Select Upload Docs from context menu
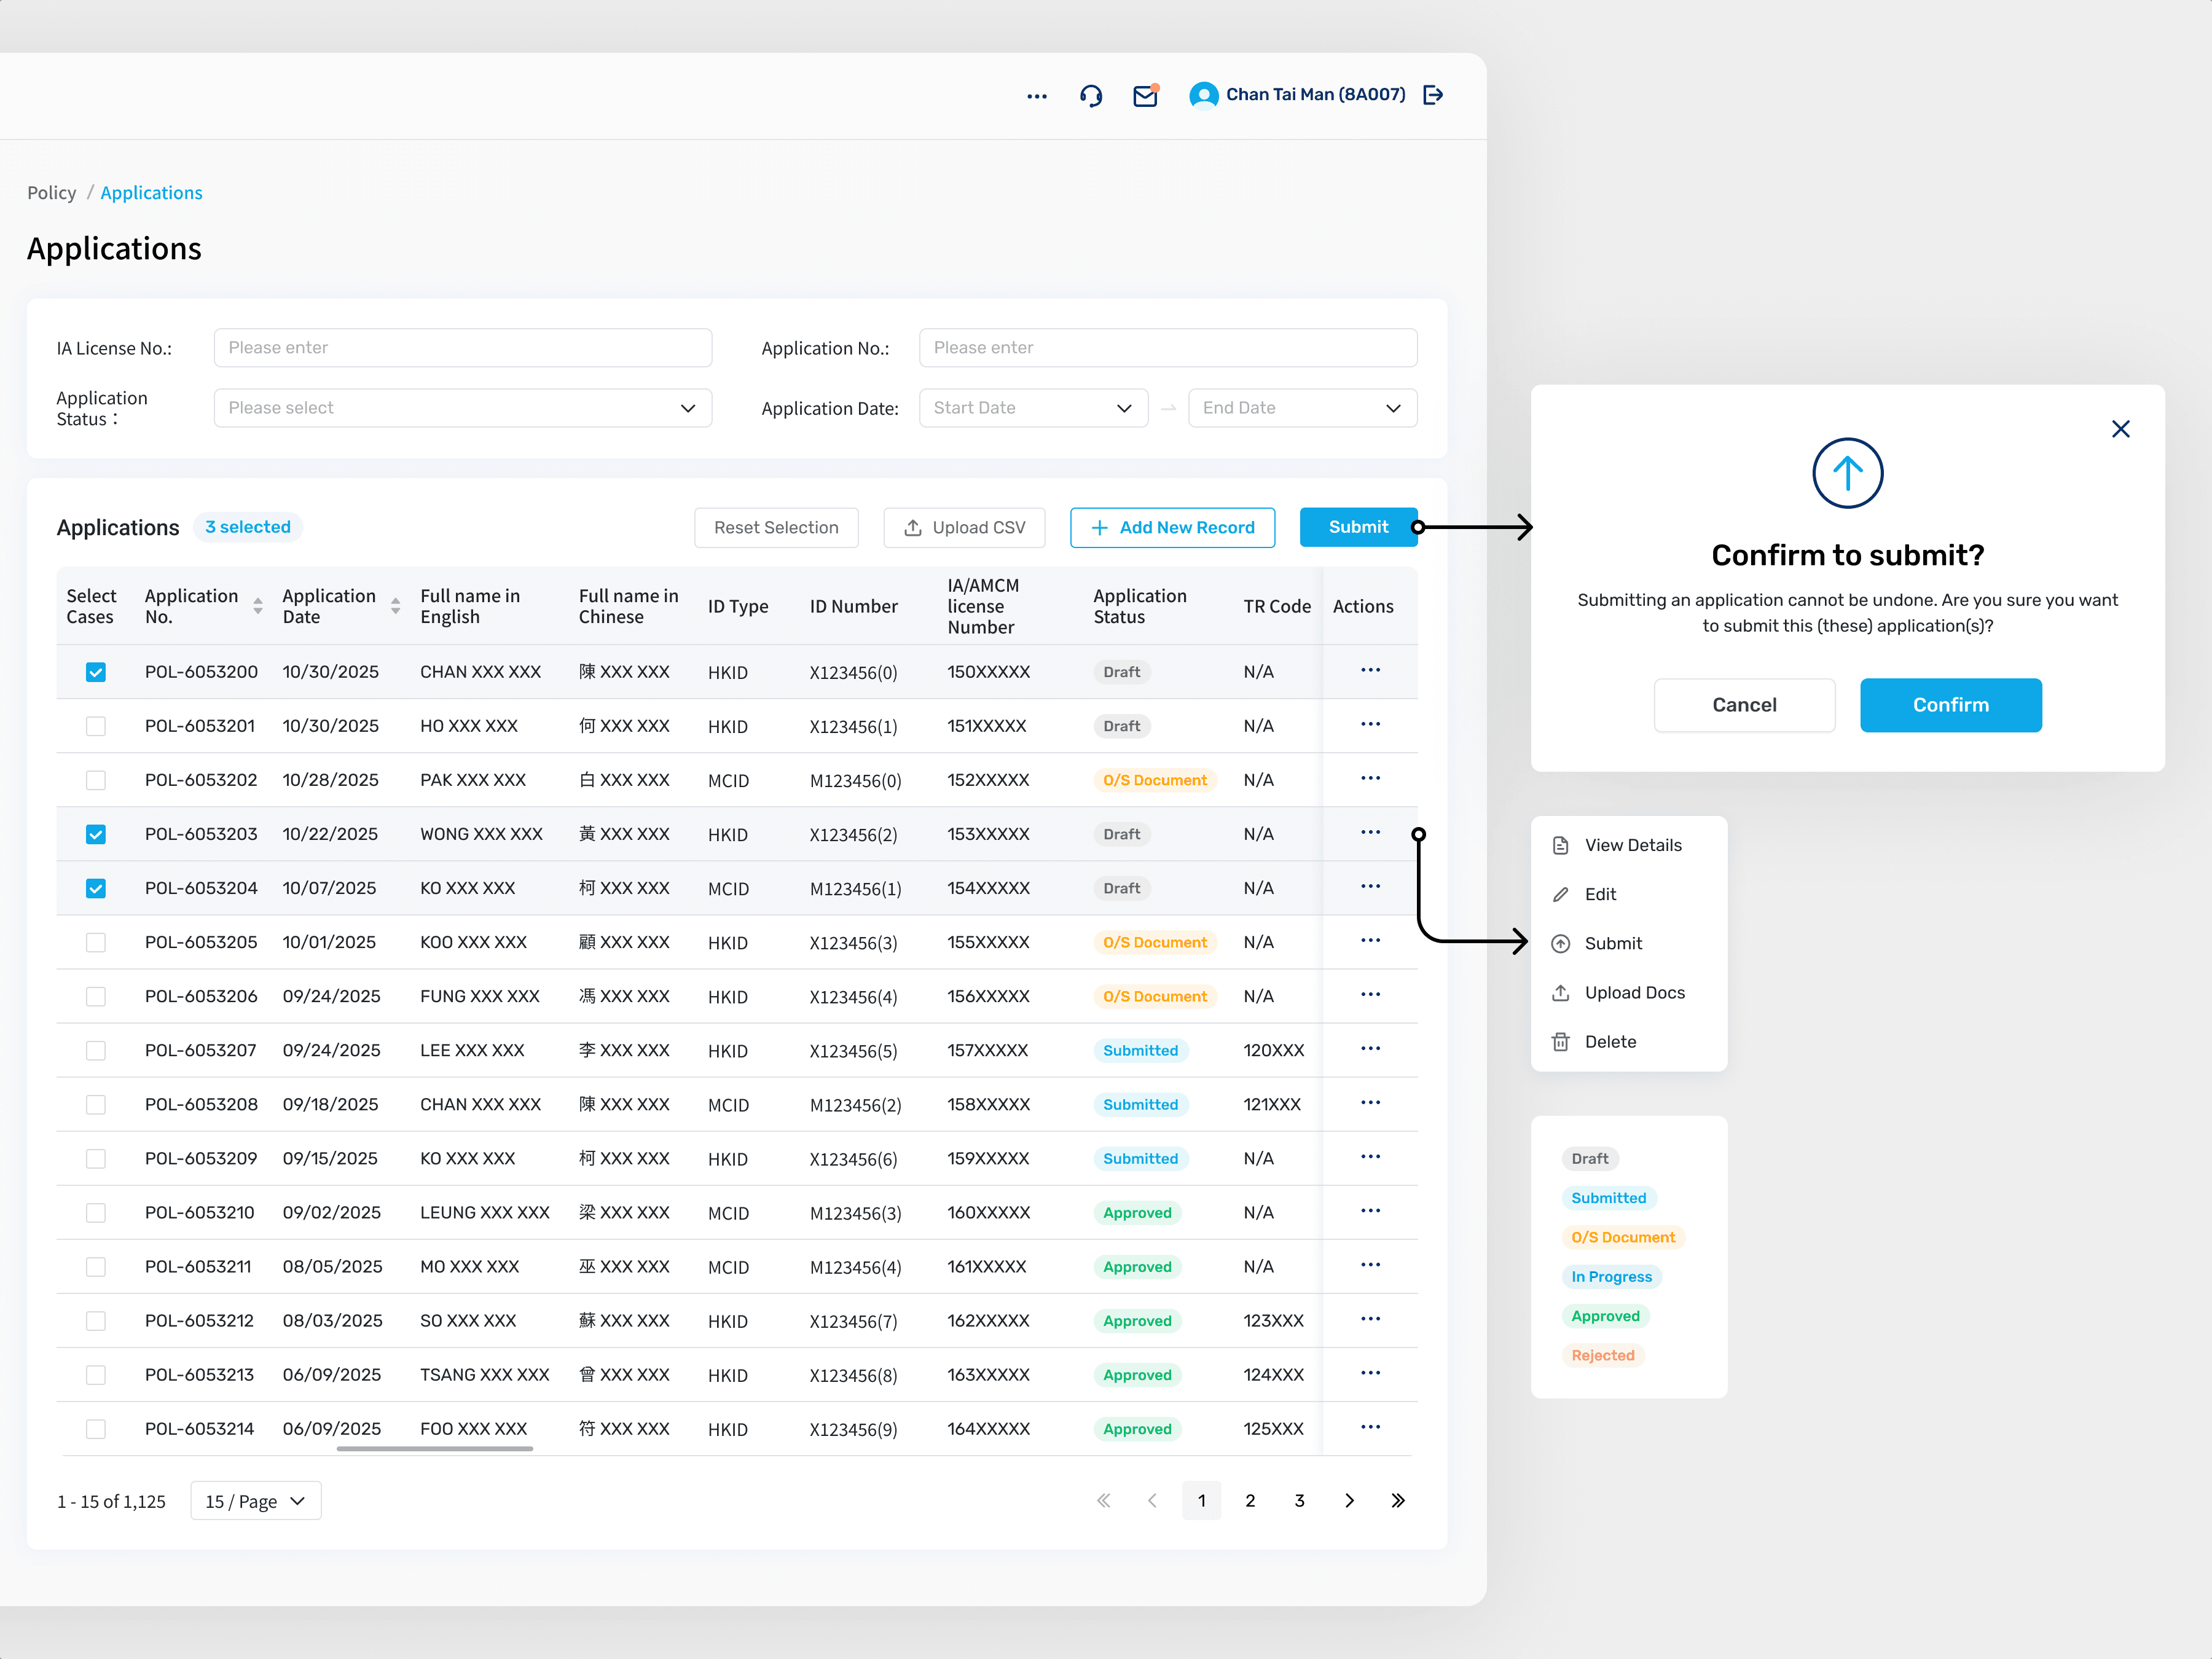 pos(1634,992)
